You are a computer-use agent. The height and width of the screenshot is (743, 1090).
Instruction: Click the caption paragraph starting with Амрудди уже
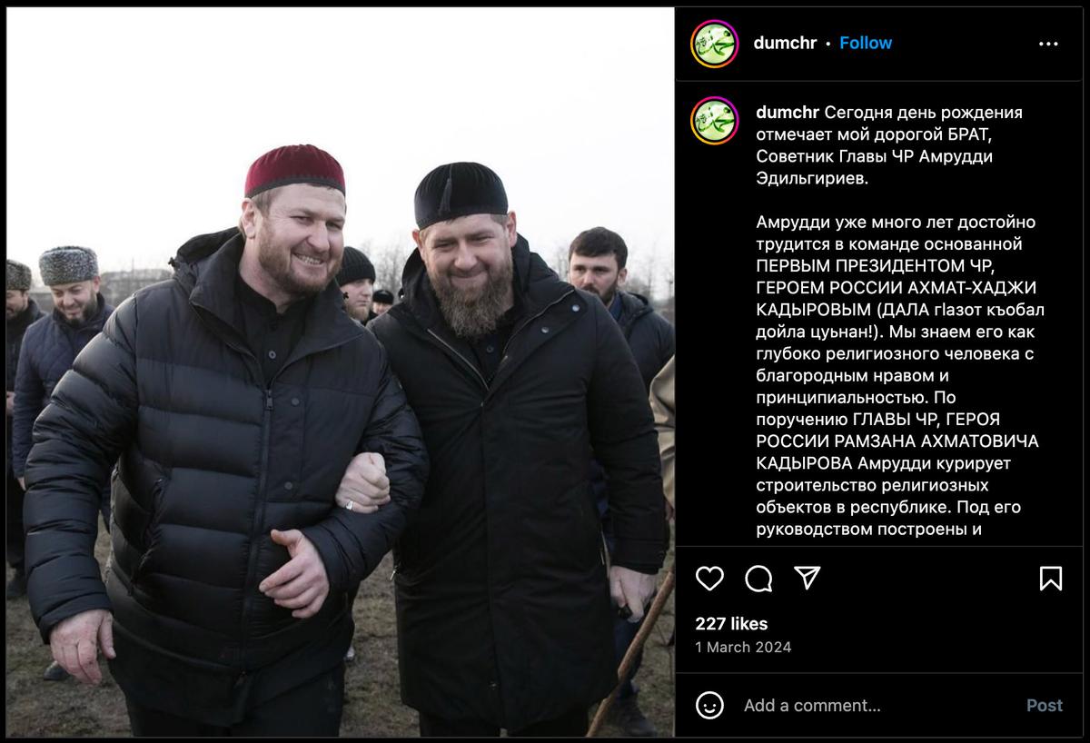(x=897, y=375)
